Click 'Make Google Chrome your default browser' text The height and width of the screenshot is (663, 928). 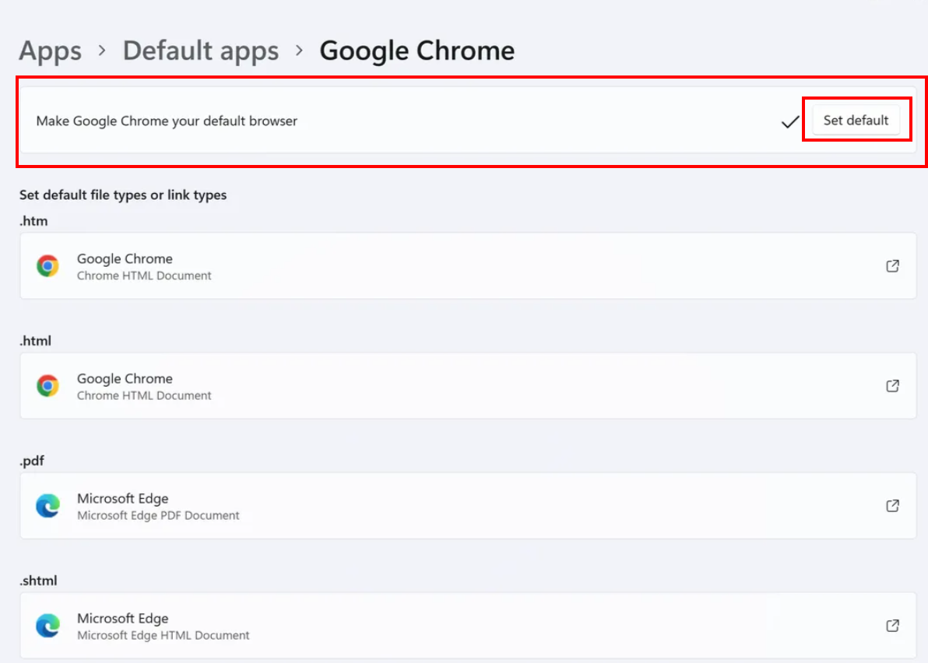(167, 121)
